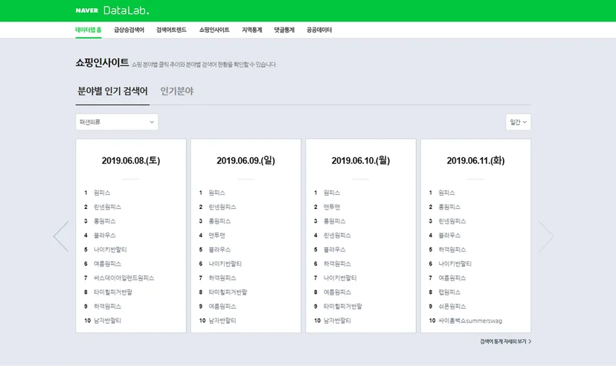Select the 분야별 인기 검색어 tab
This screenshot has width=616, height=366.
112,91
